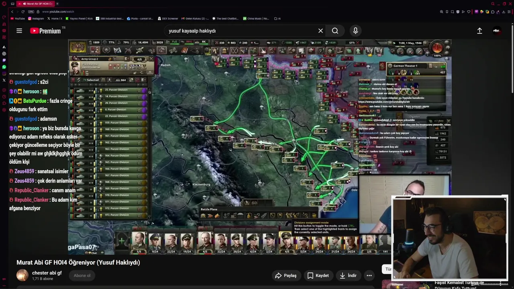Image resolution: width=514 pixels, height=289 pixels.
Task: Open the YouTube bookmark
Action: [18, 18]
